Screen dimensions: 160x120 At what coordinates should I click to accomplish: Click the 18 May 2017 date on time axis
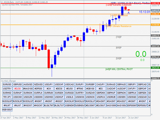[57, 118]
